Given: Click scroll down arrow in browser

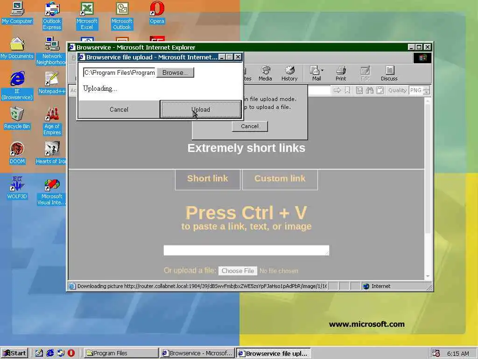Looking at the screenshot, I should pyautogui.click(x=428, y=276).
